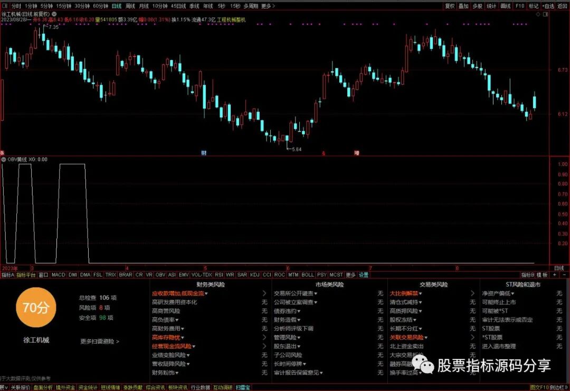Select the 月线 monthly period
Screen dimensions: 570x391
tap(144, 6)
